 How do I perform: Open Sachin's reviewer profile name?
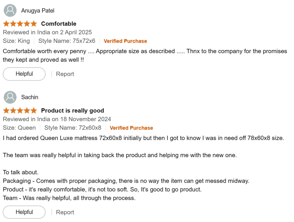tap(30, 97)
